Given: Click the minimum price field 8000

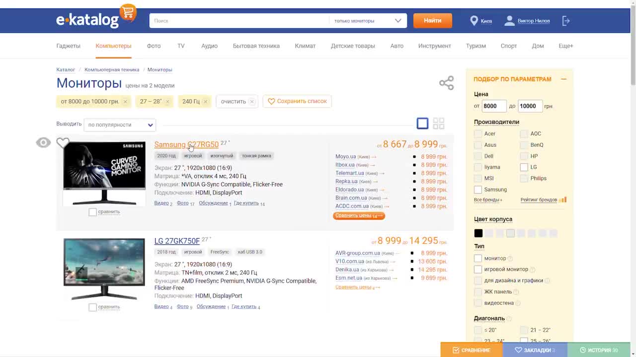Looking at the screenshot, I should coord(494,106).
